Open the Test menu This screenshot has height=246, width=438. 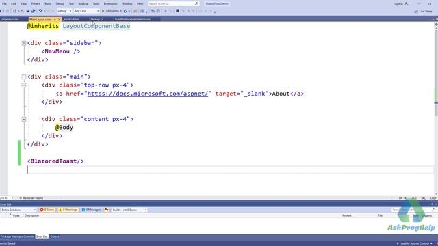[71, 3]
